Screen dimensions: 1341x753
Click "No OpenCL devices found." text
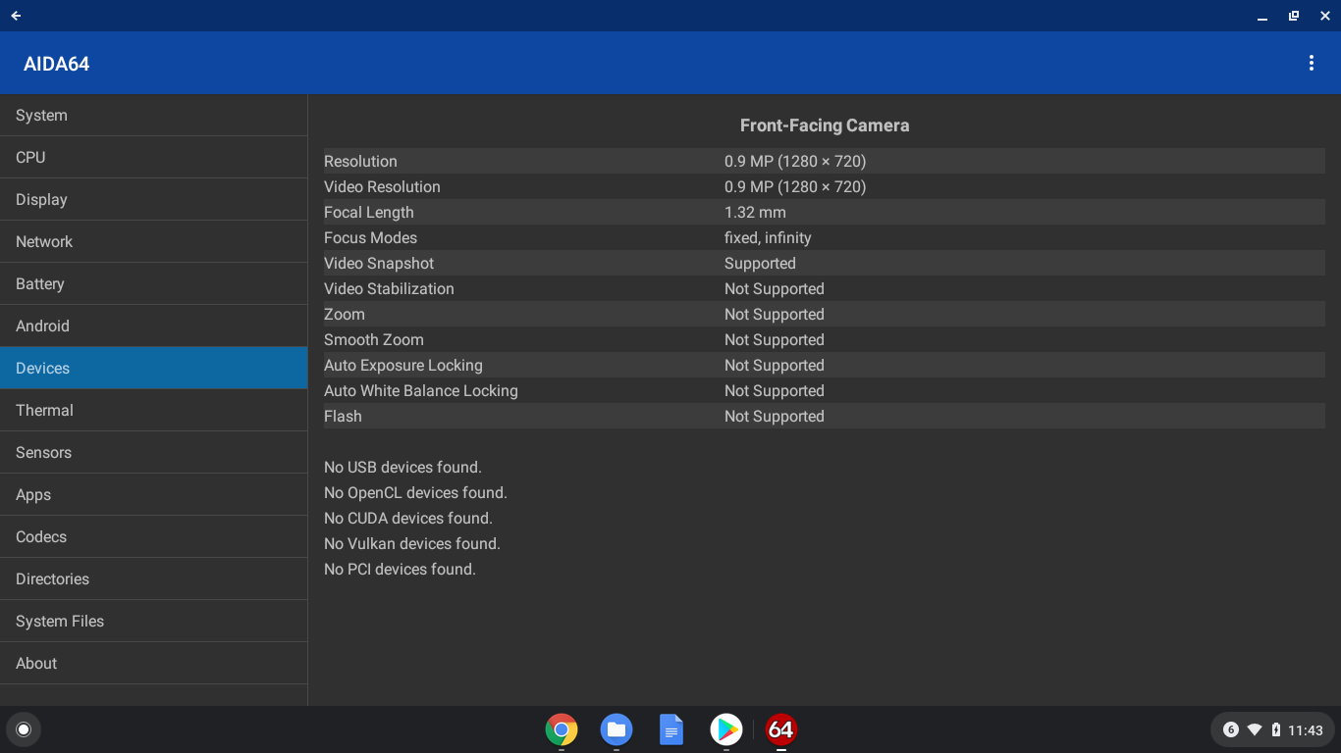point(415,492)
